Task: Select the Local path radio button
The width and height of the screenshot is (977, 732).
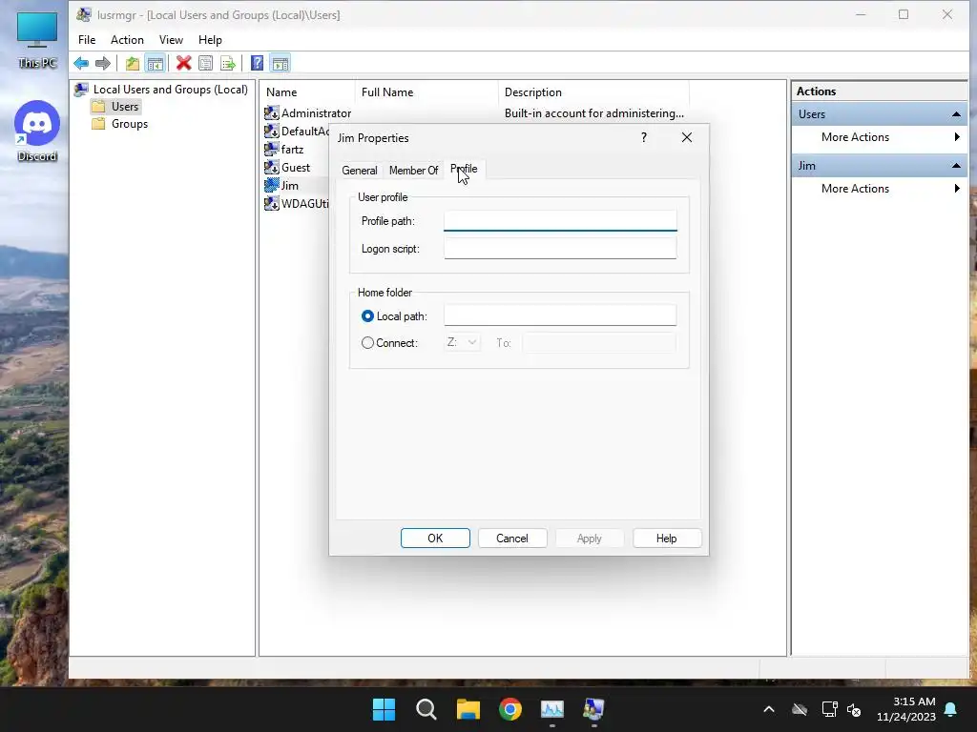Action: (367, 316)
